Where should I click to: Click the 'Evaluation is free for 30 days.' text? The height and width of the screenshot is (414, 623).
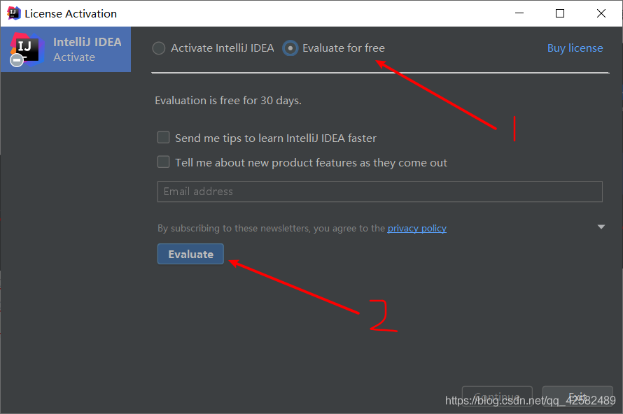(228, 101)
